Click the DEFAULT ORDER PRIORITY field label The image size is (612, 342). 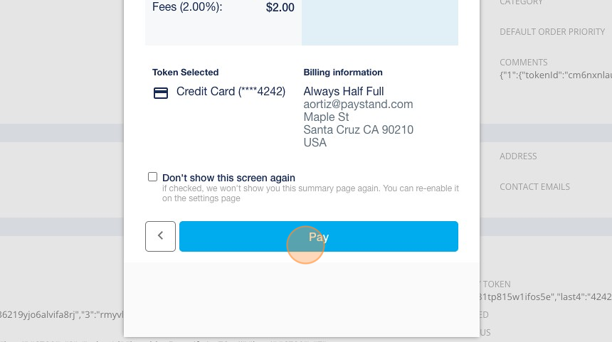pyautogui.click(x=552, y=32)
